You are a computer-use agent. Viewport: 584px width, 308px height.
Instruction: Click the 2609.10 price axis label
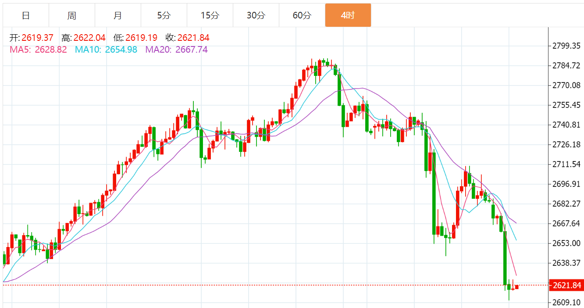point(566,302)
